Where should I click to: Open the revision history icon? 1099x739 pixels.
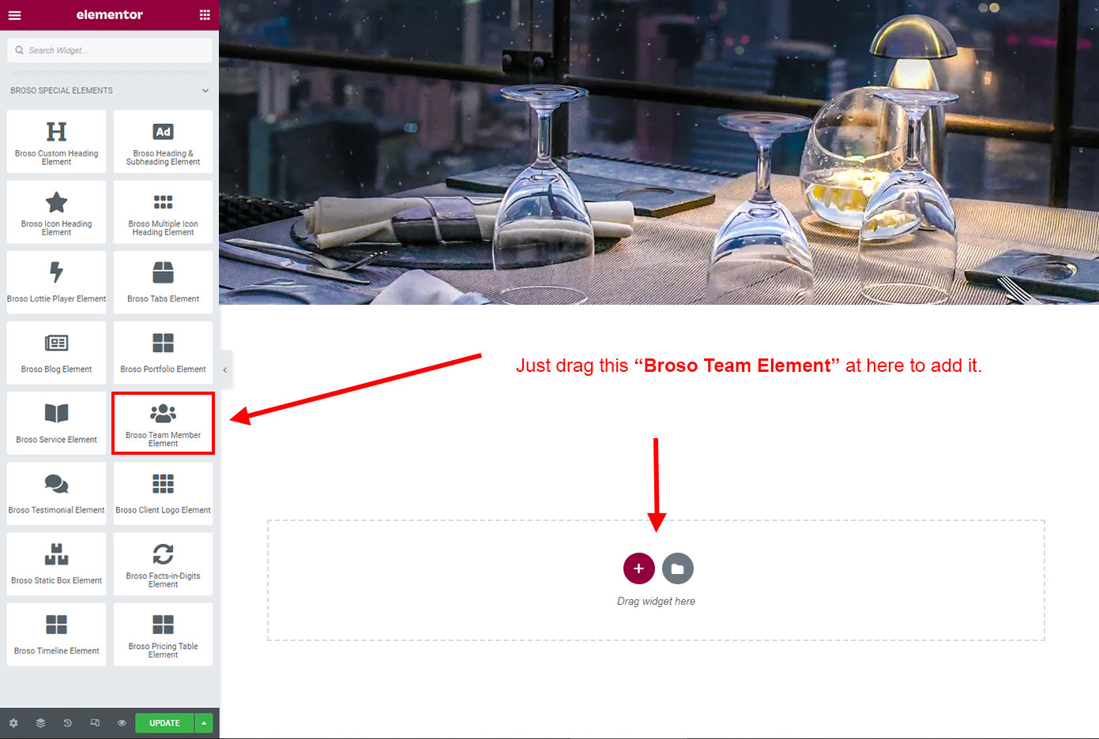click(67, 723)
